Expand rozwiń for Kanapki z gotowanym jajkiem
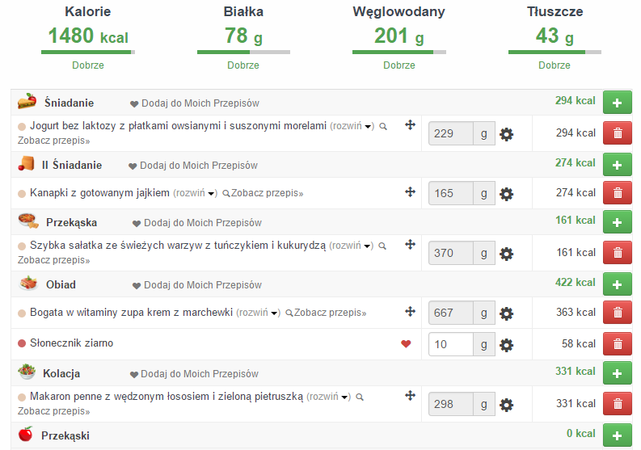Viewport: 641px width, 450px height. [x=195, y=194]
